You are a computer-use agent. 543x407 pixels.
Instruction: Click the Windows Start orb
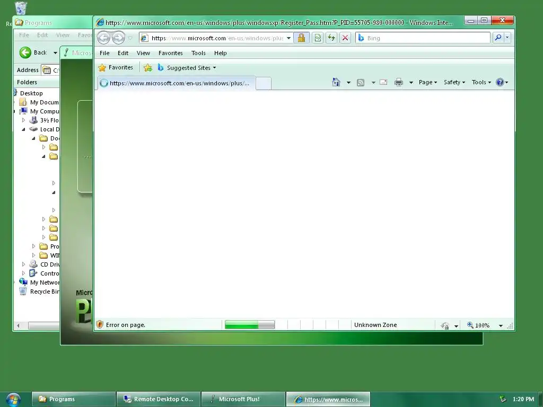click(13, 400)
